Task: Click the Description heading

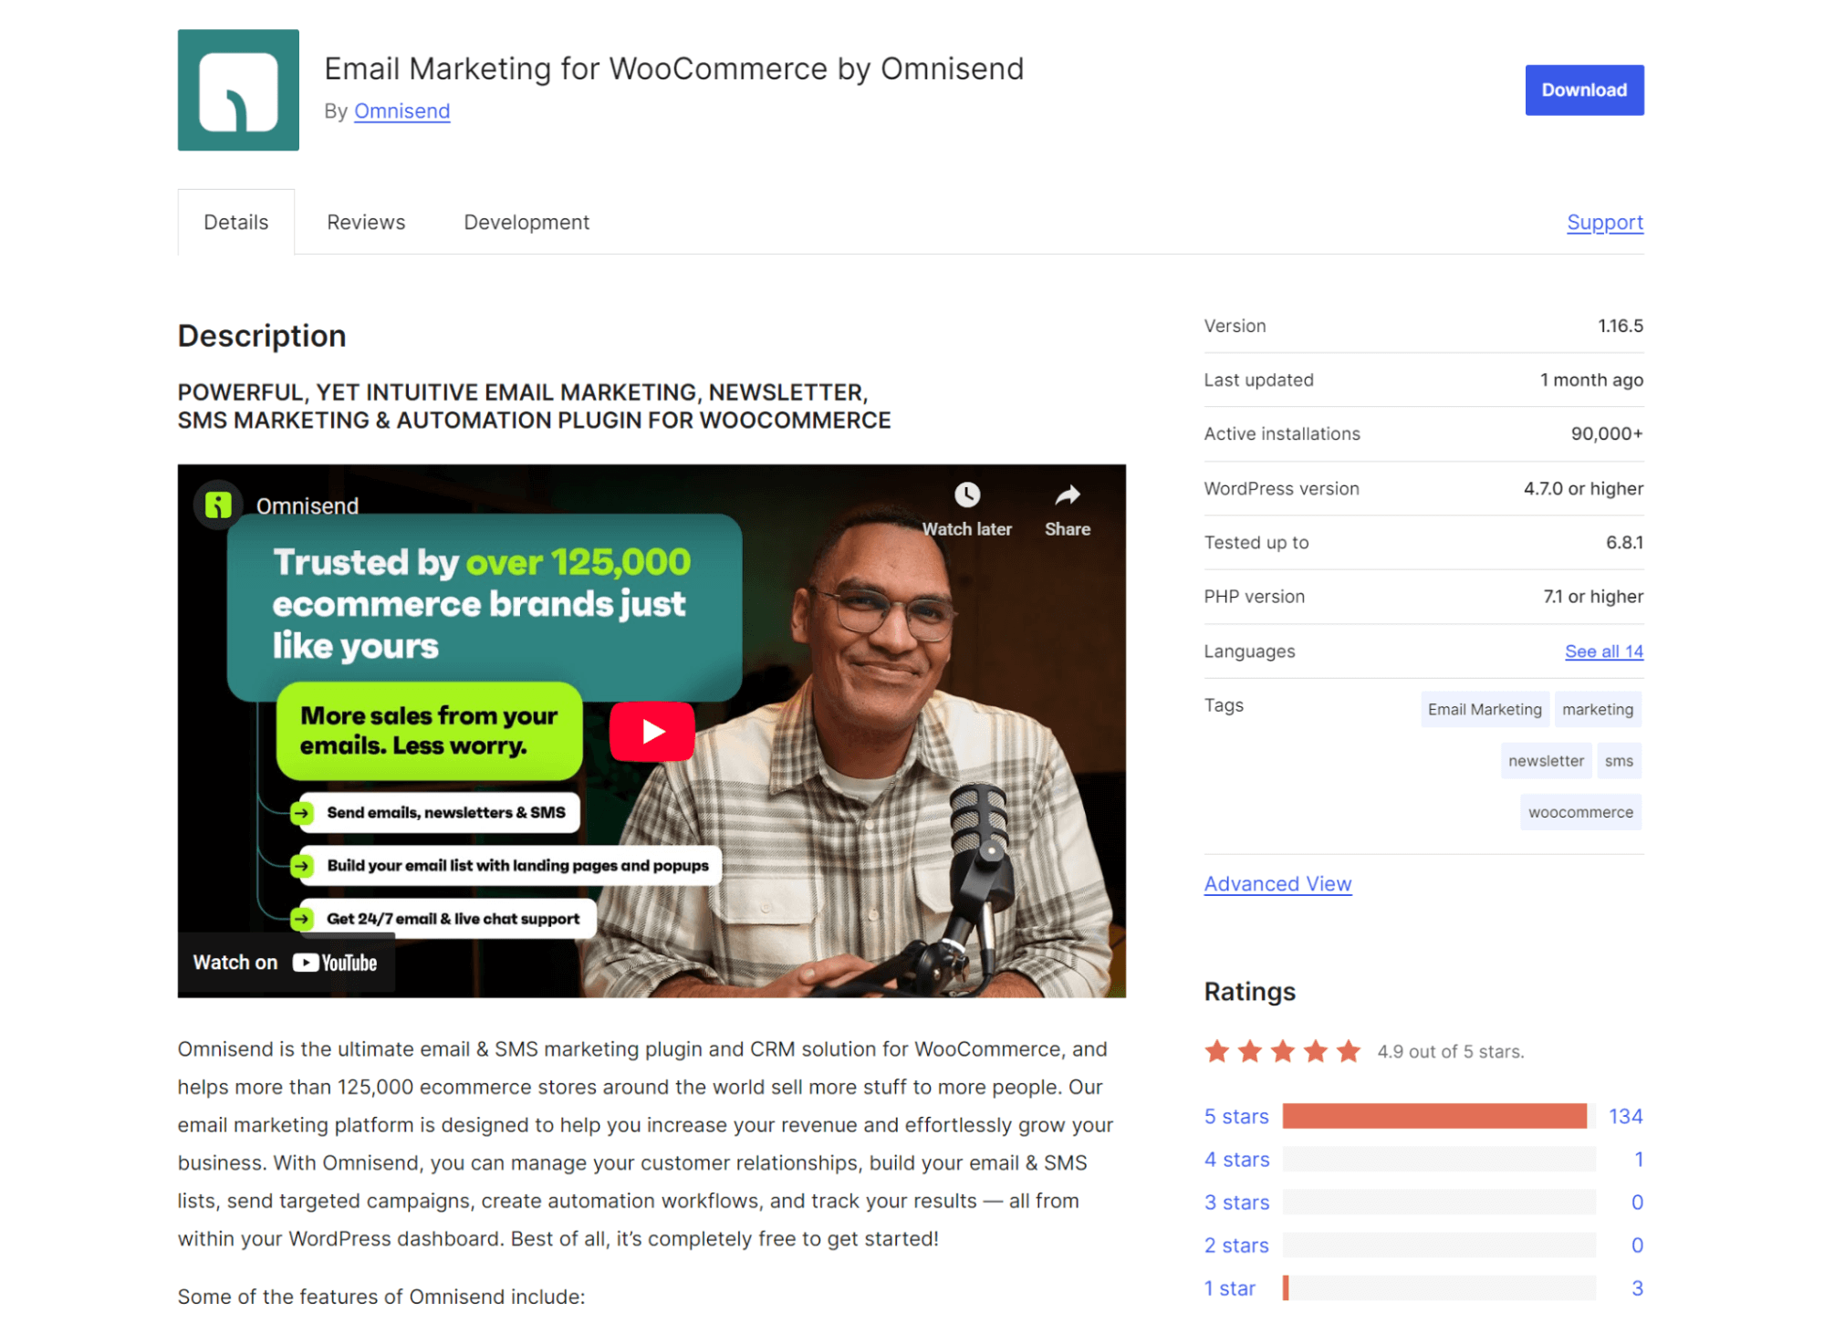Action: coord(262,336)
